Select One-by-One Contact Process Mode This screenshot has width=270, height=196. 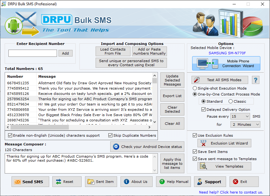(x=195, y=94)
